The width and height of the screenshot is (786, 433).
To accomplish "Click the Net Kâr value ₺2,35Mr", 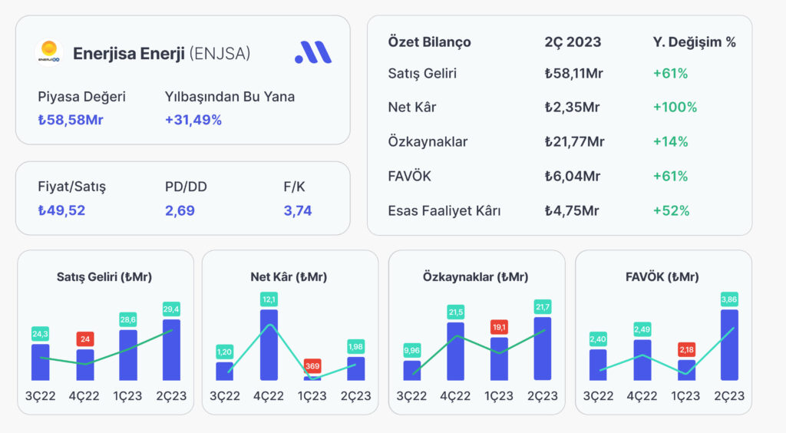I will 572,107.
